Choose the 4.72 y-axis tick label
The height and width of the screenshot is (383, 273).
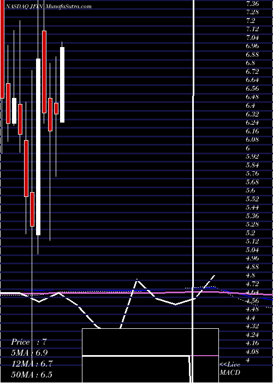252,284
